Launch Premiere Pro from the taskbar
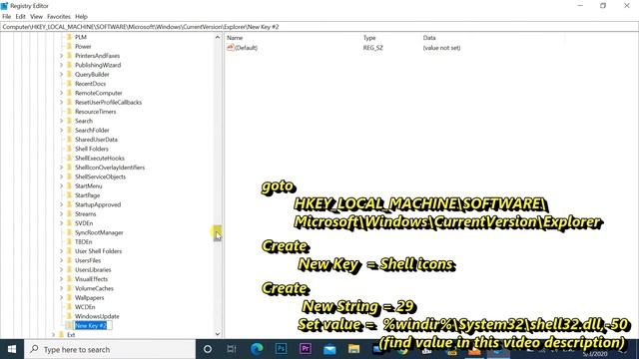 point(305,349)
